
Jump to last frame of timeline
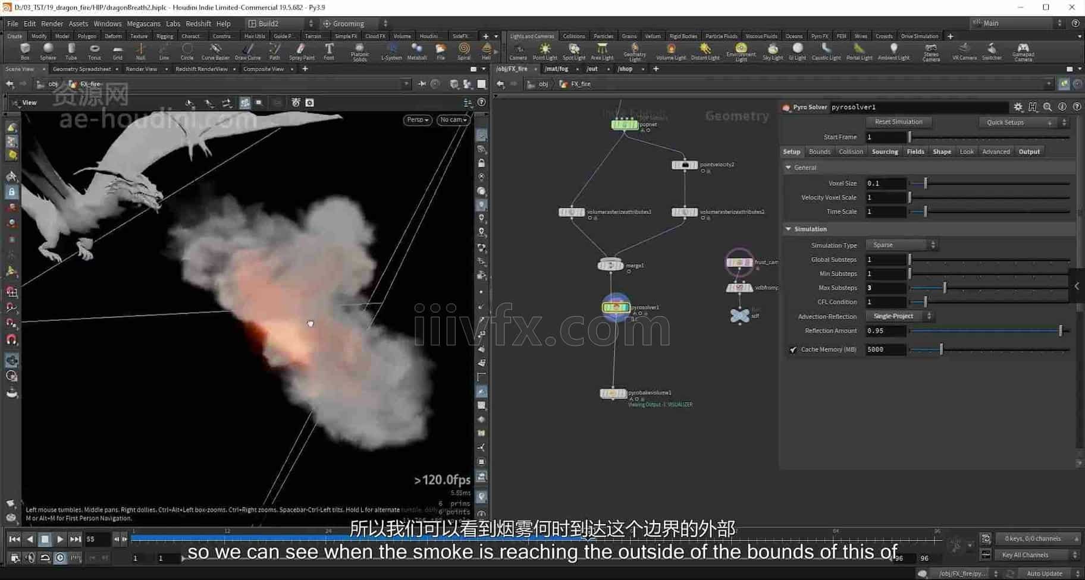tap(75, 540)
